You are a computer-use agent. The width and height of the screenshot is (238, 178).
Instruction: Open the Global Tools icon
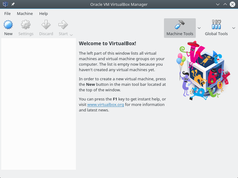pos(216,25)
